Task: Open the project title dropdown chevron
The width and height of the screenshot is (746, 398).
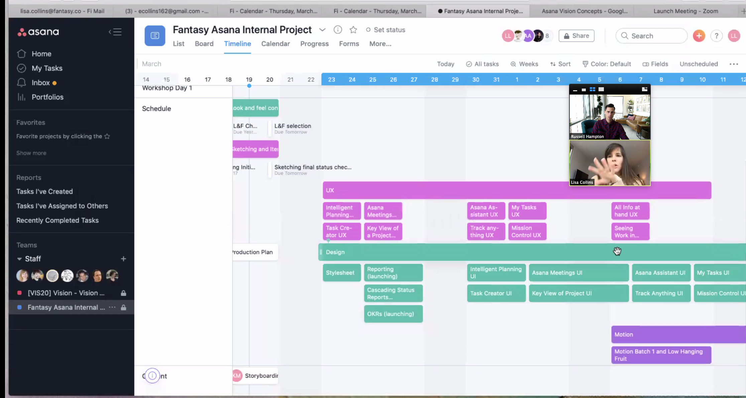Action: click(322, 30)
